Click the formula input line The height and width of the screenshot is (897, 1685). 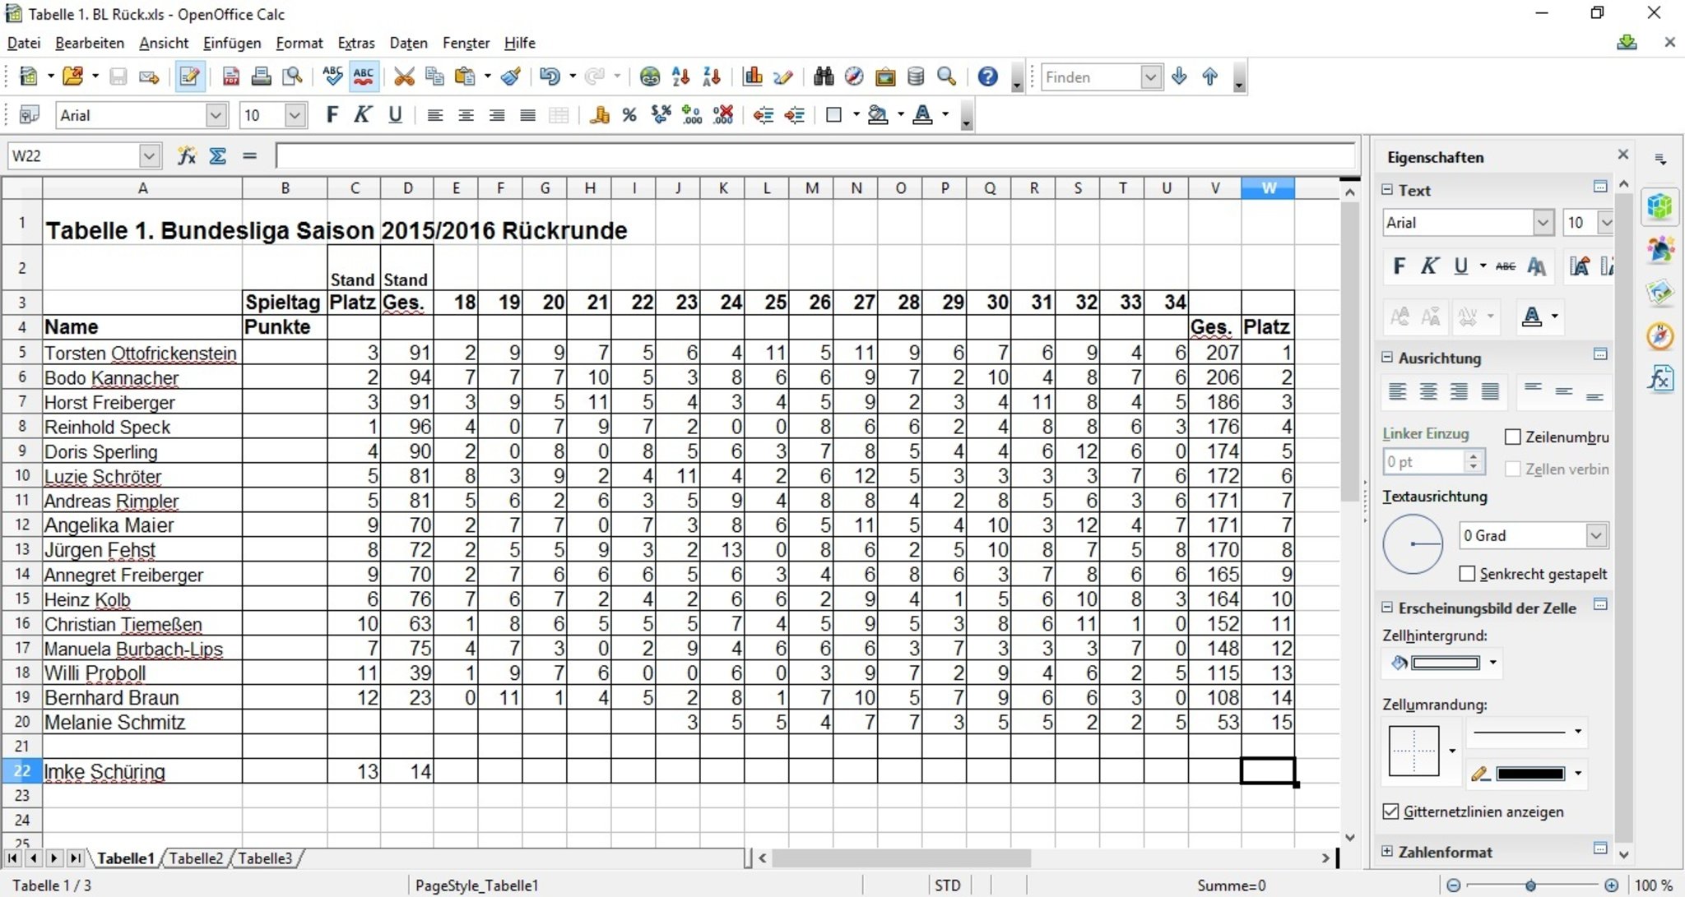[815, 155]
